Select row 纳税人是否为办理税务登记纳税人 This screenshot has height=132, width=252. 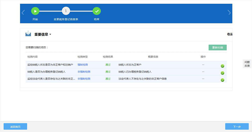126,72
